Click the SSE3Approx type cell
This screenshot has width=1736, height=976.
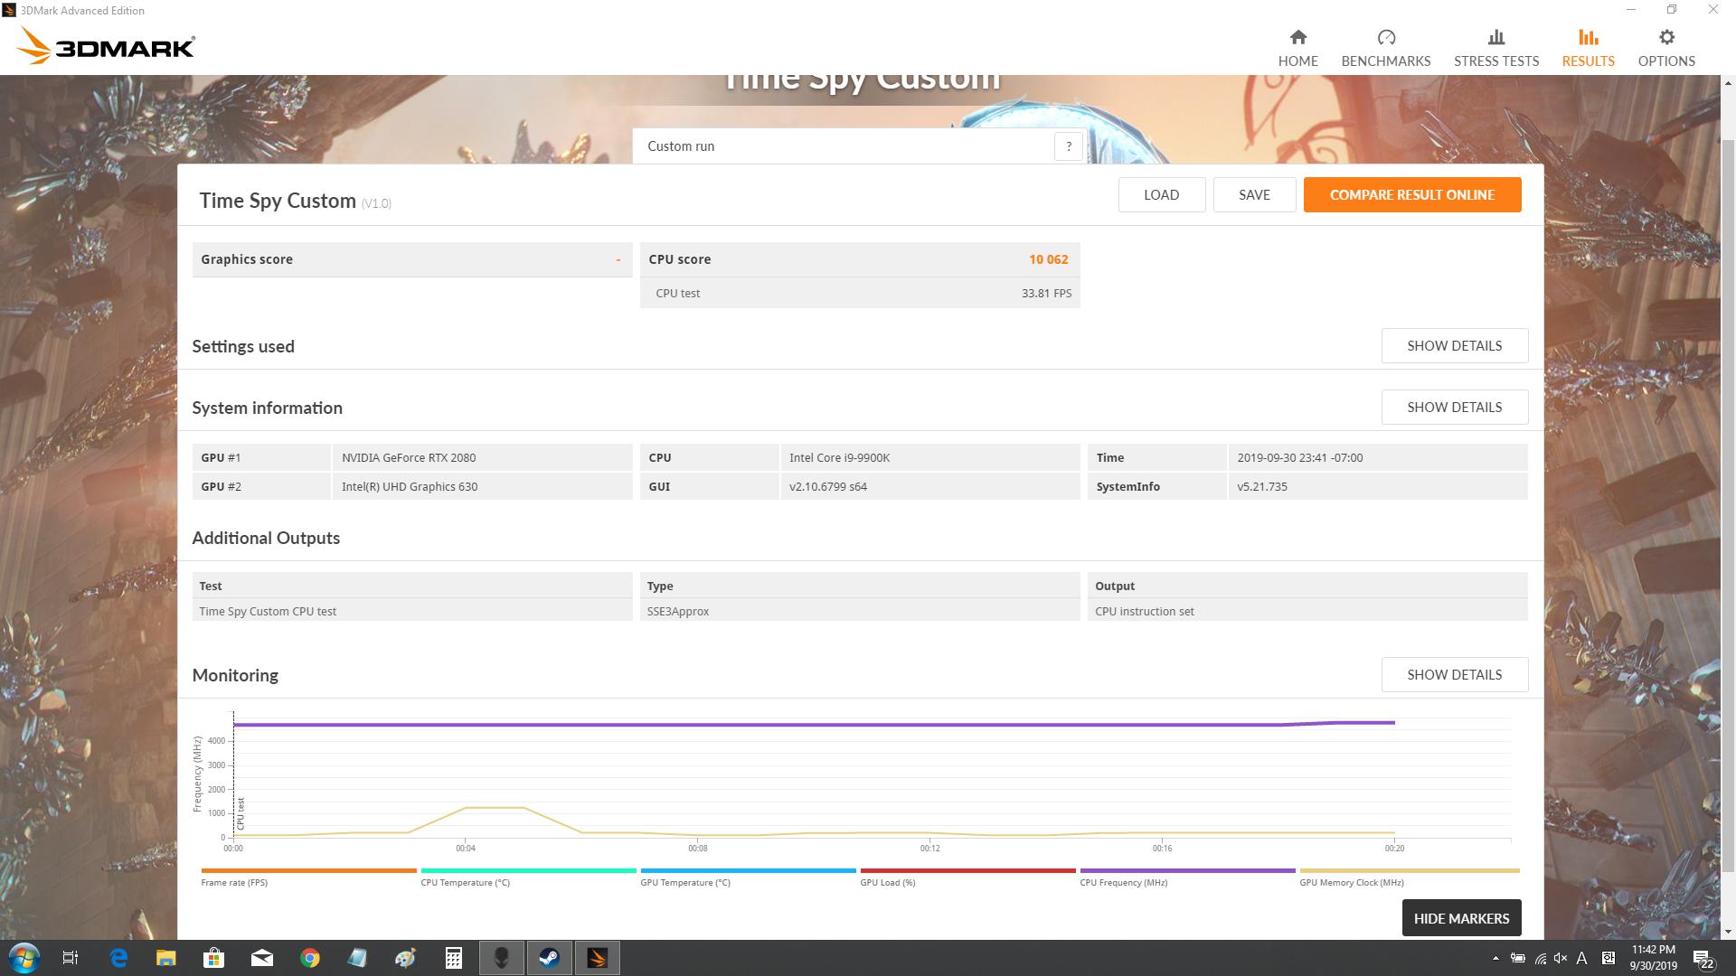(x=859, y=612)
